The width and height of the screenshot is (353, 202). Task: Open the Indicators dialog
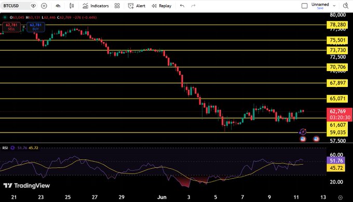click(x=96, y=6)
